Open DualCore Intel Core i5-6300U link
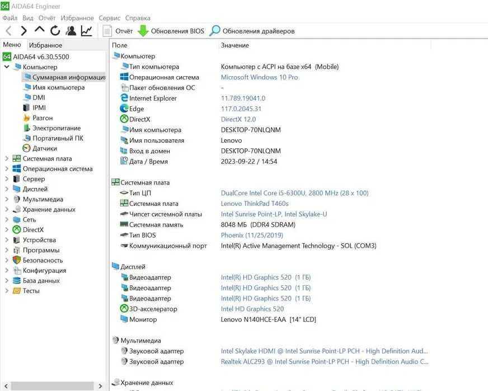Image resolution: width=488 pixels, height=391 pixels. pos(294,193)
